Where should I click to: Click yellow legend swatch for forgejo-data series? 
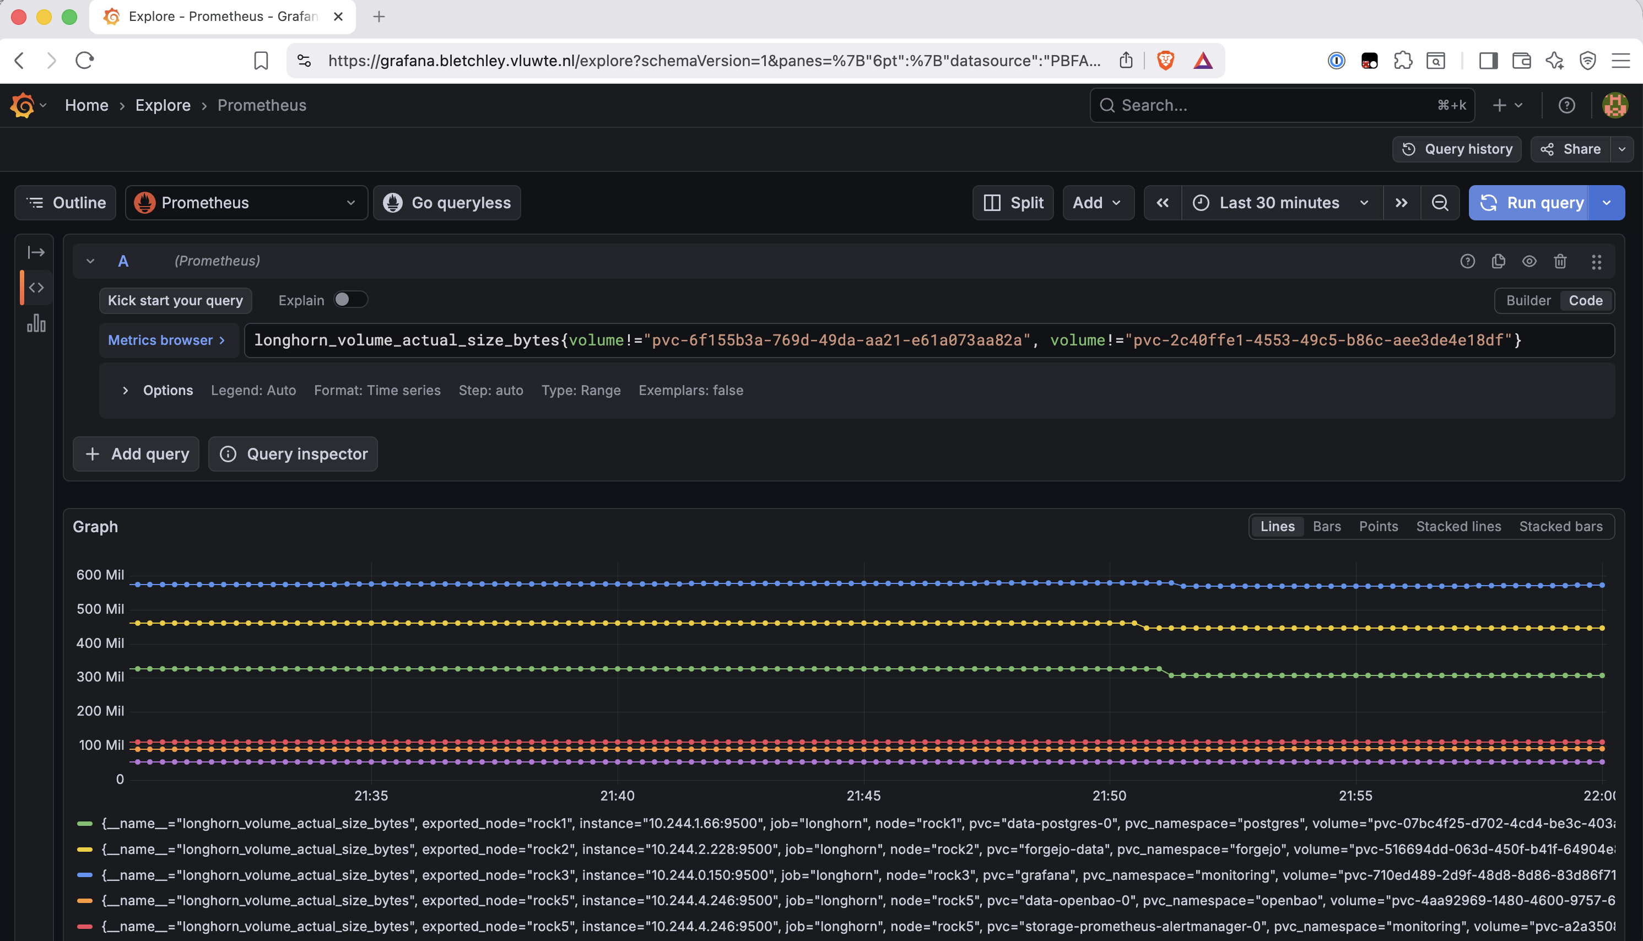[85, 849]
